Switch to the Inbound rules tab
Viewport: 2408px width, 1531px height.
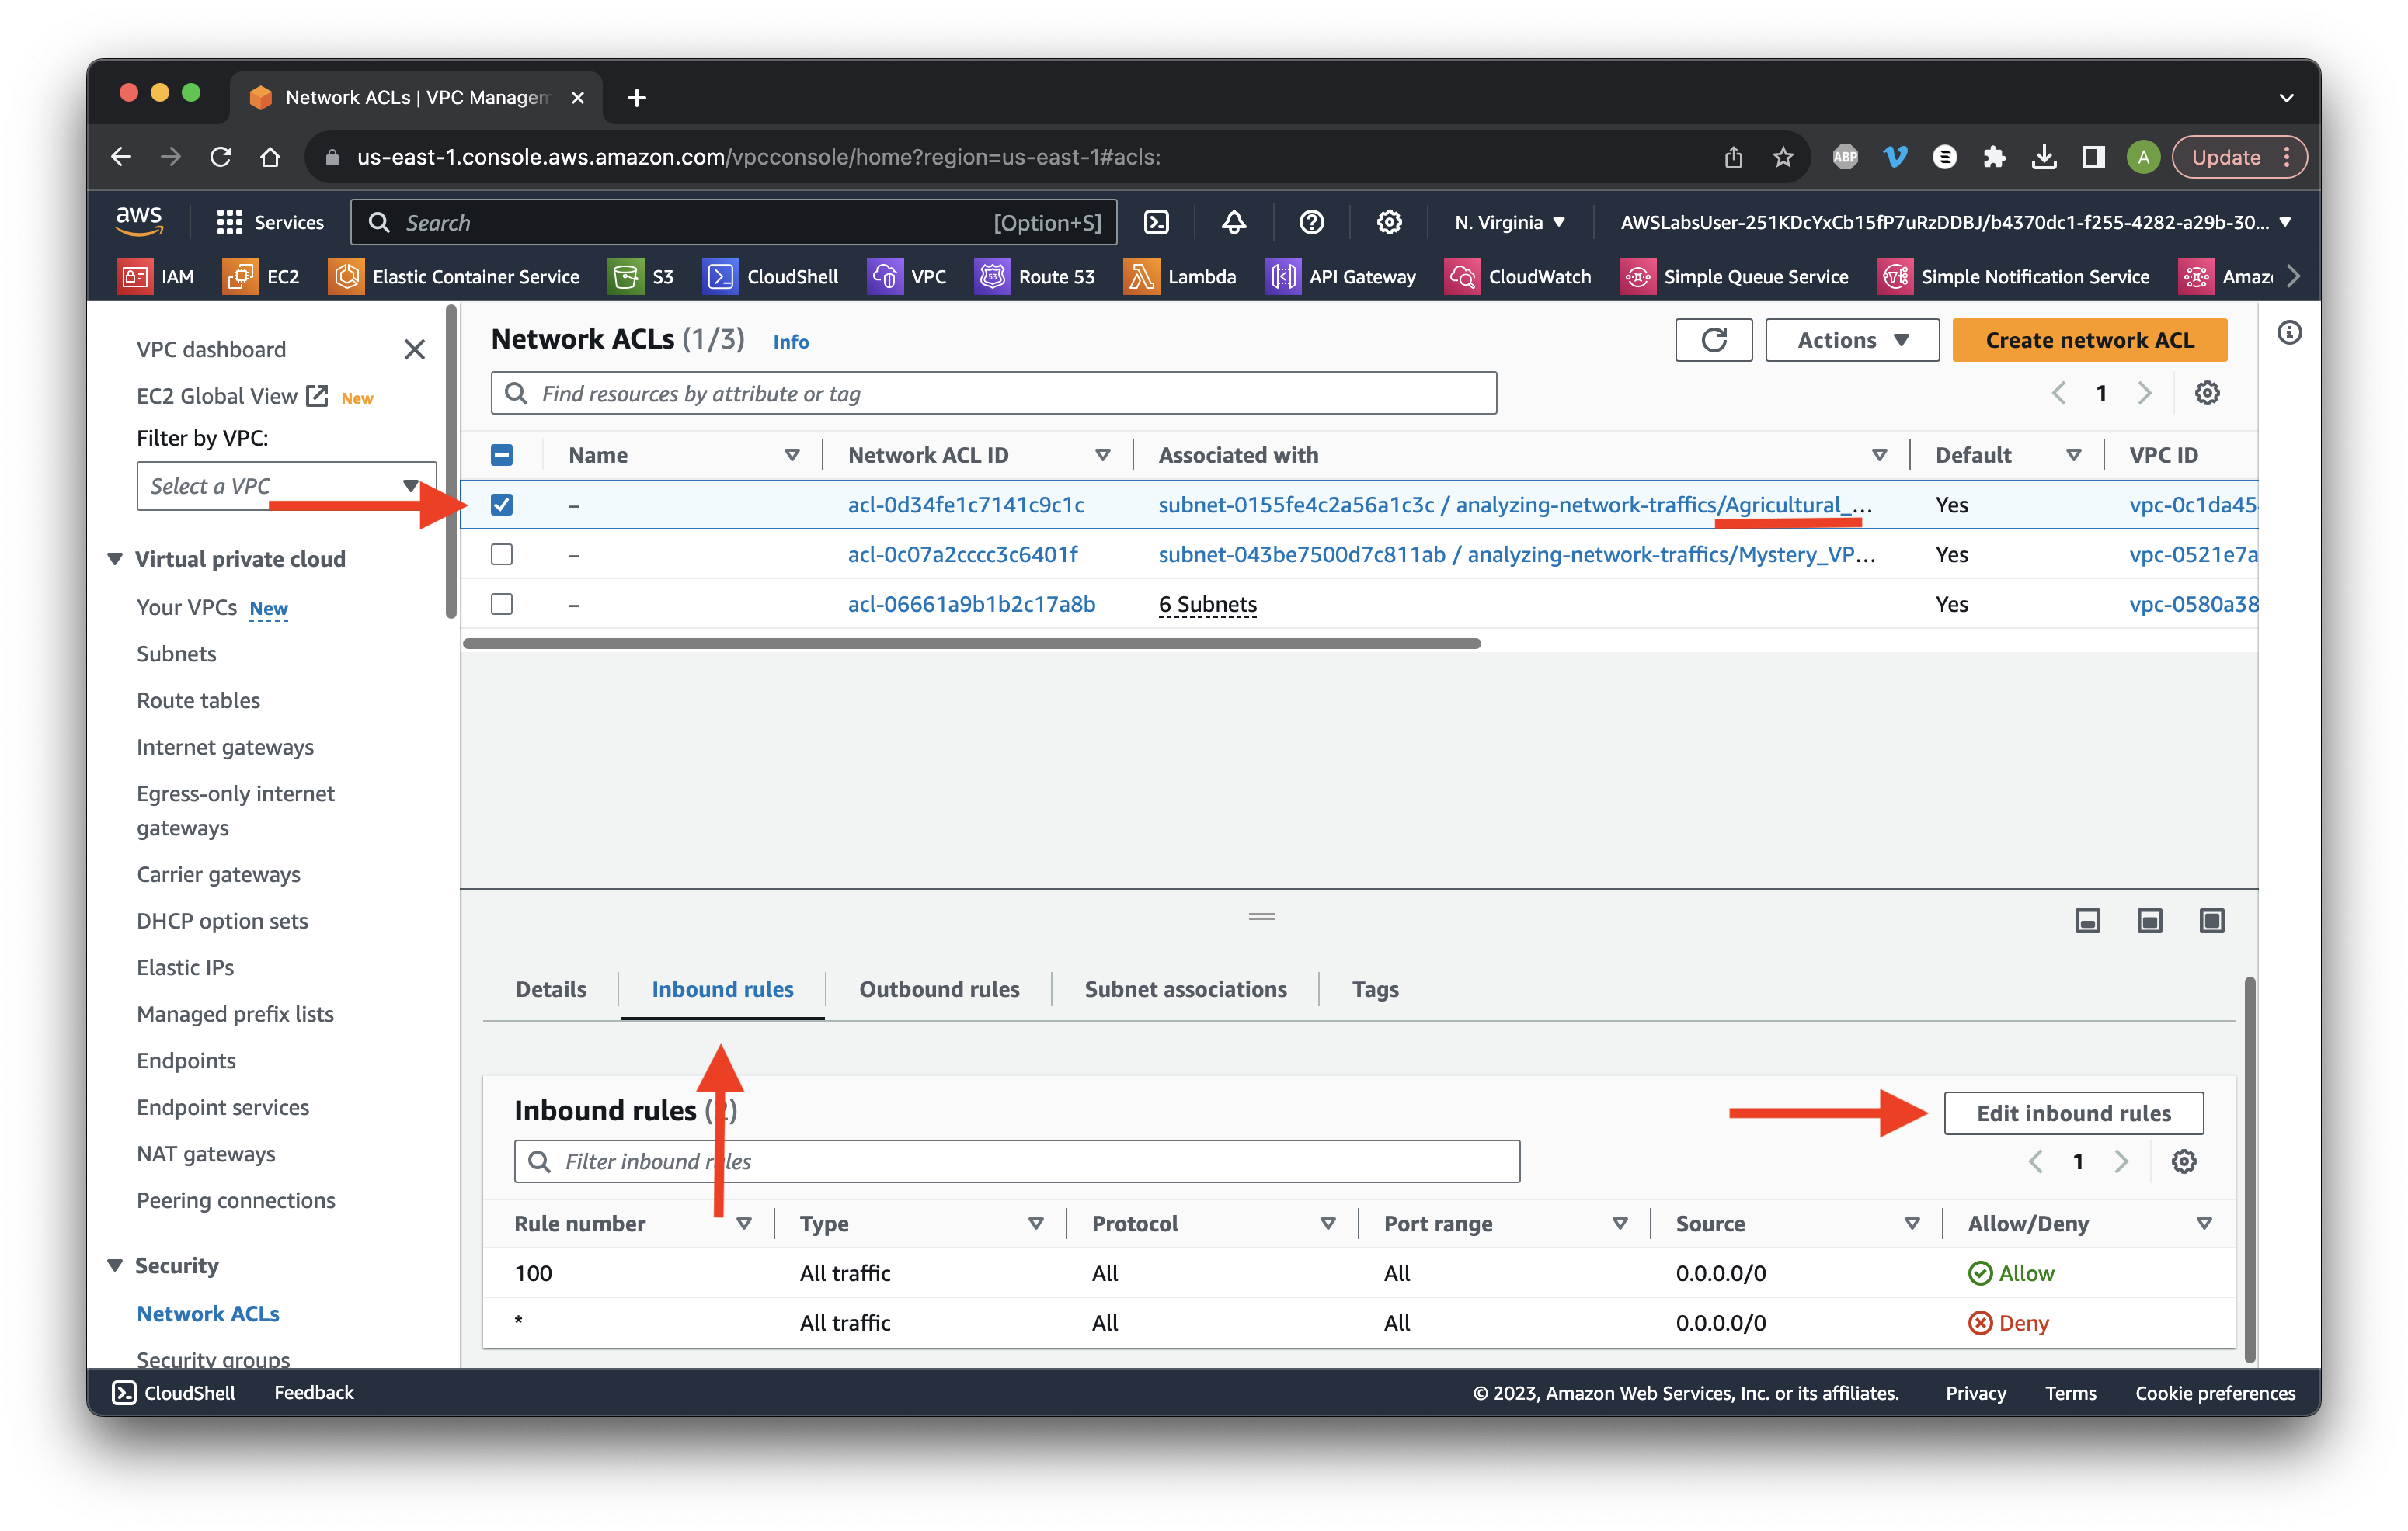click(722, 988)
